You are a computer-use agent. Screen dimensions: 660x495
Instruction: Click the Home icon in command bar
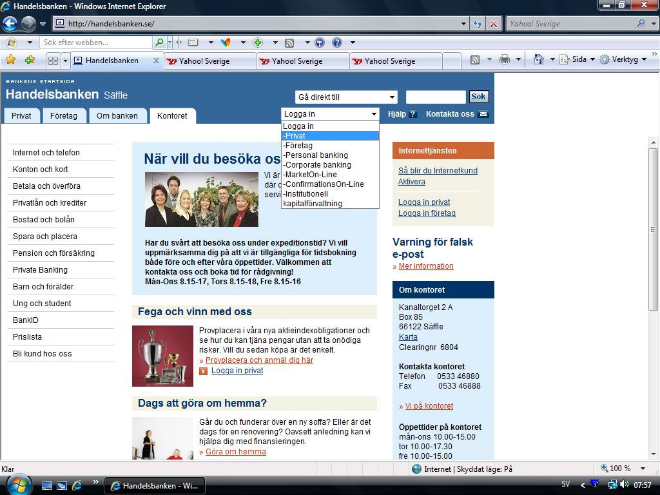point(538,60)
